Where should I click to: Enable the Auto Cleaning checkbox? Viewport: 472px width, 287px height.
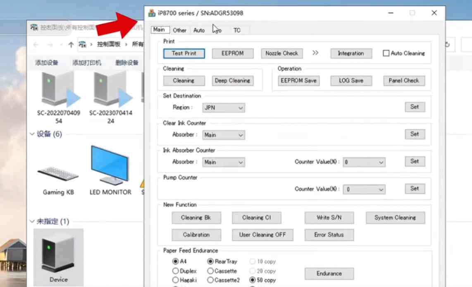[386, 53]
